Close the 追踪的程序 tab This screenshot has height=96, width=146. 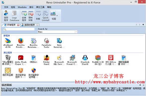37,25
